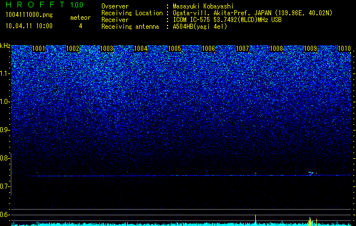Click the tall yellow level spike below 1007
The height and width of the screenshot is (226, 356).
coord(256,220)
